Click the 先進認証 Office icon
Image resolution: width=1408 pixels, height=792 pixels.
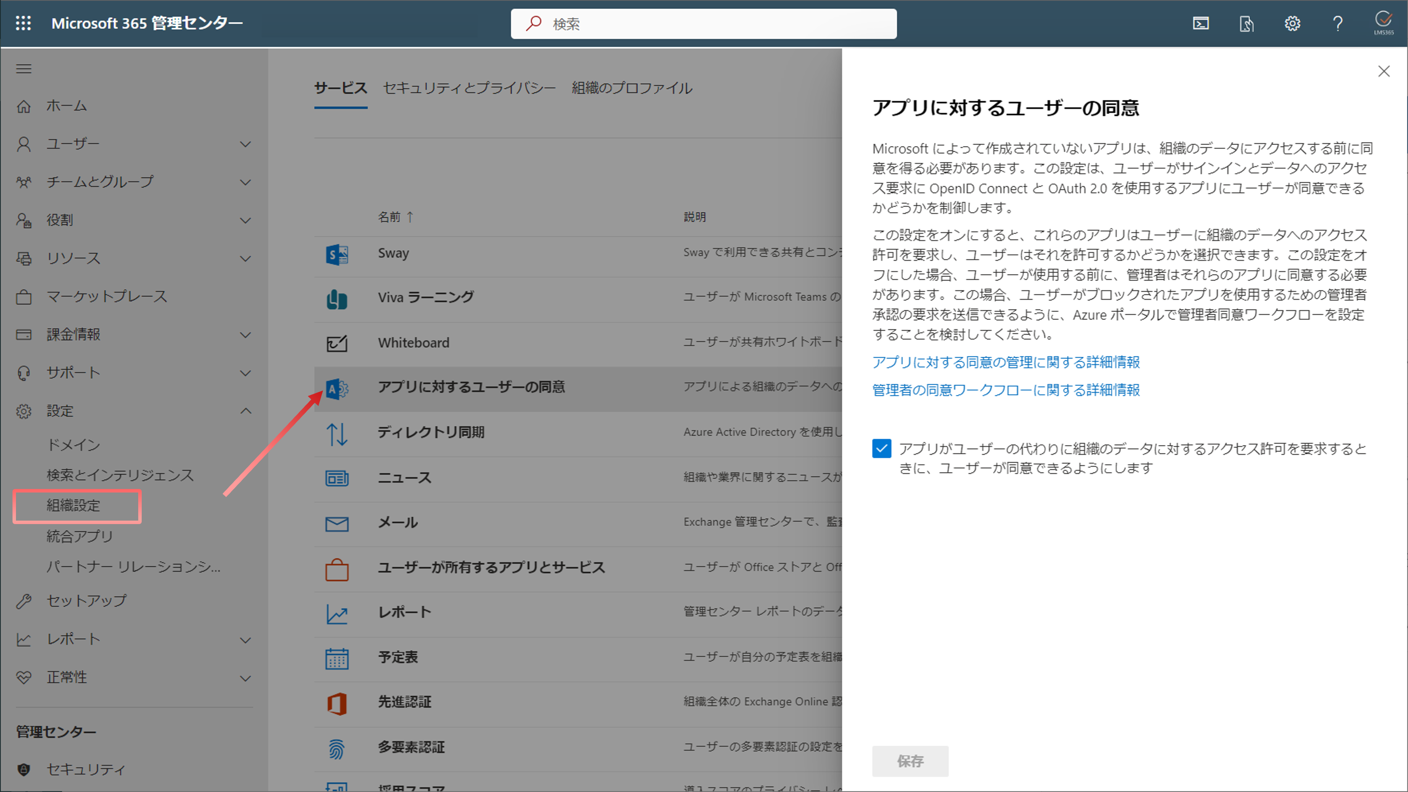click(x=337, y=703)
